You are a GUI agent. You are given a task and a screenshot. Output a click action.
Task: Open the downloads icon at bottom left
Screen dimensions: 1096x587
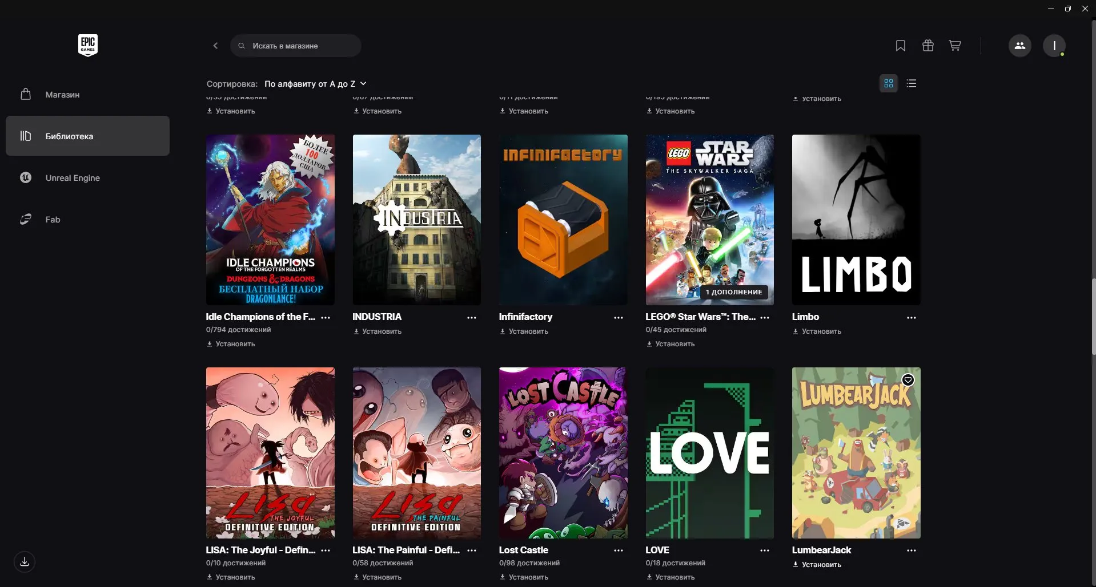tap(25, 562)
